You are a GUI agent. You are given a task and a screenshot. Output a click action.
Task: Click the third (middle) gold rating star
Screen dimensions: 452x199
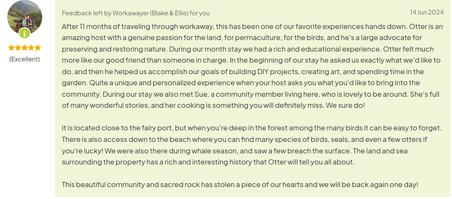coord(24,48)
